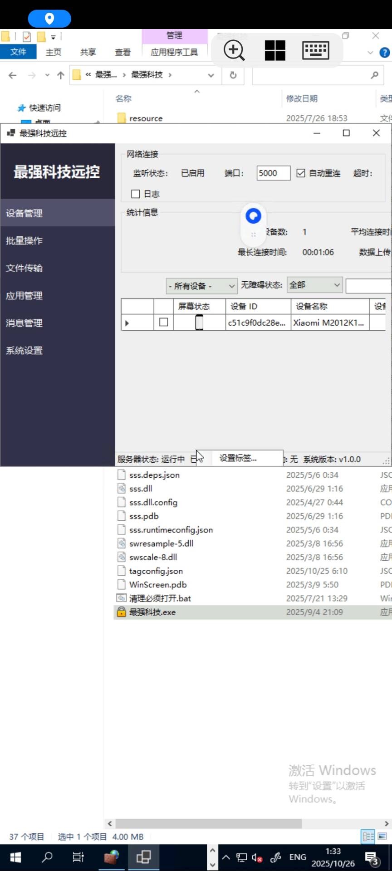
Task: Switch to details view layout icon
Action: tap(368, 837)
